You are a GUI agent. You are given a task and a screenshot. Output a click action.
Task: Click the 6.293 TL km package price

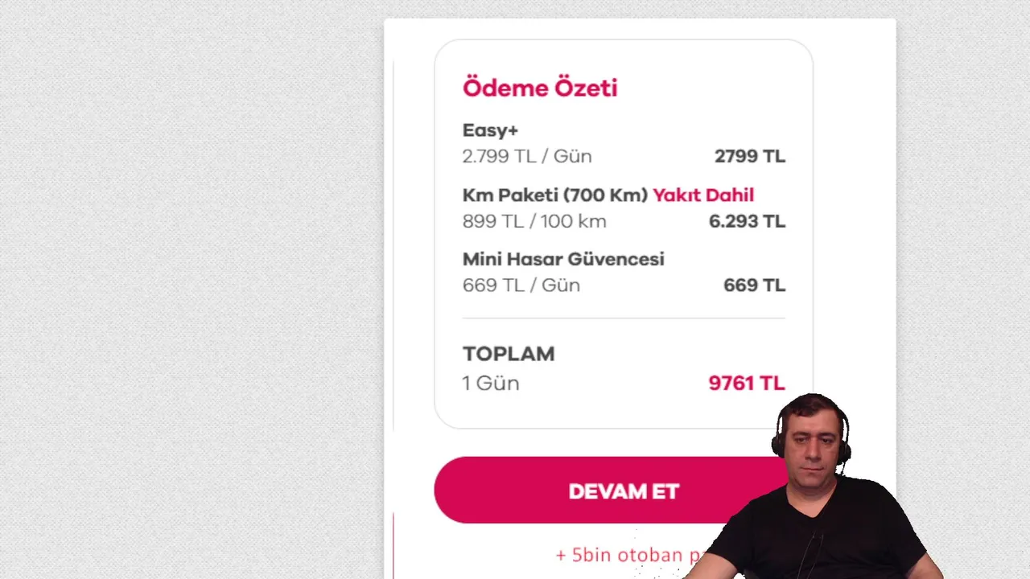(746, 221)
